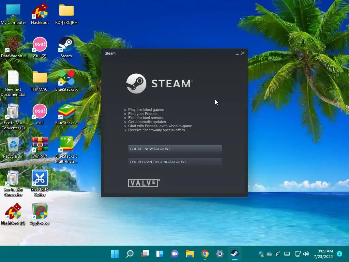Click "Receive Steam-only special offers" text
The image size is (349, 262).
pos(156,130)
